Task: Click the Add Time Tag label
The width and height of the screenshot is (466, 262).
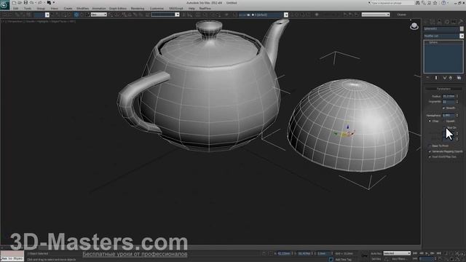Action: click(x=343, y=259)
